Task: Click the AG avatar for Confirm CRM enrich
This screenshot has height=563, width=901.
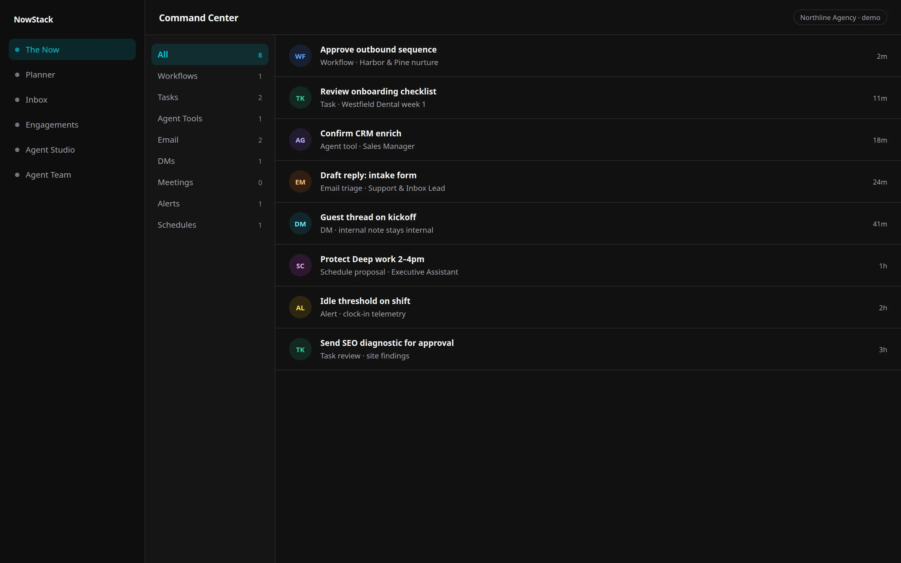Action: pos(300,139)
